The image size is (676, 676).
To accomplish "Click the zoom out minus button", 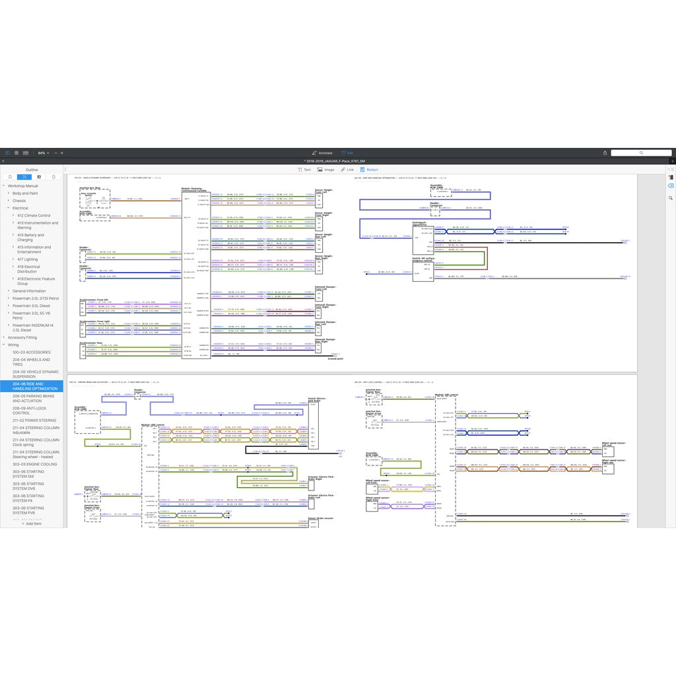I will click(x=55, y=152).
